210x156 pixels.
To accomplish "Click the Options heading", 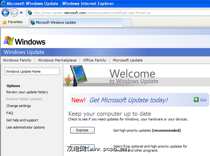I will coord(13,86).
